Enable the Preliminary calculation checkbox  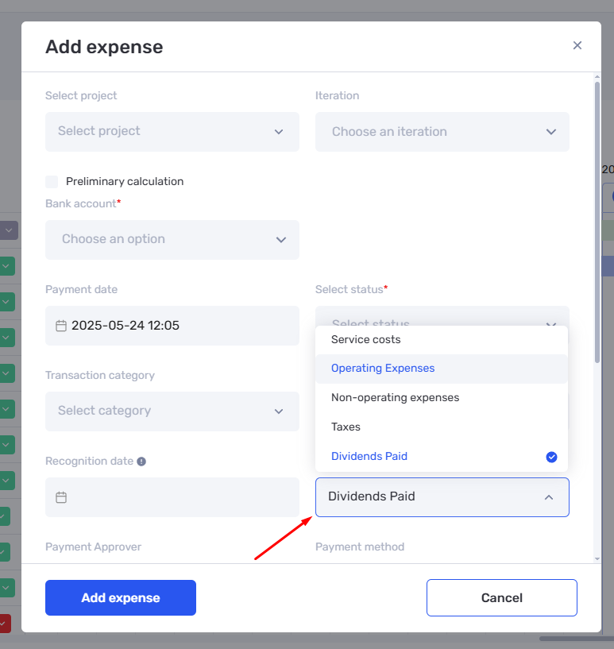pos(52,182)
